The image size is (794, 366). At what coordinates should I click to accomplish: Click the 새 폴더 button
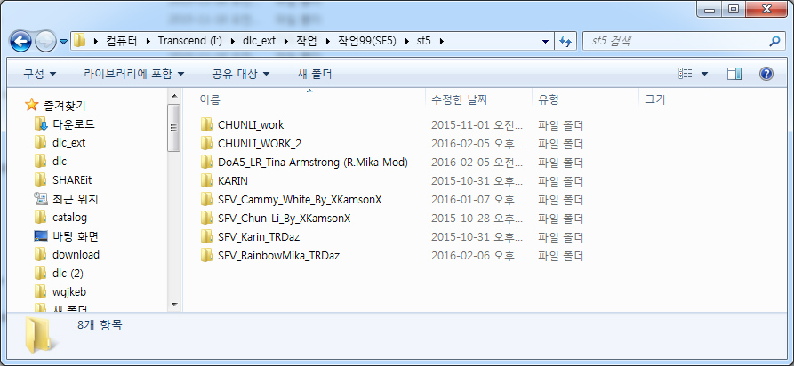coord(315,74)
